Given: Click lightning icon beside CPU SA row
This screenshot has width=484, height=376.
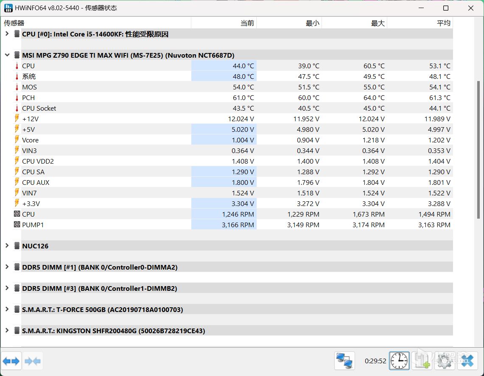Looking at the screenshot, I should click(x=17, y=172).
